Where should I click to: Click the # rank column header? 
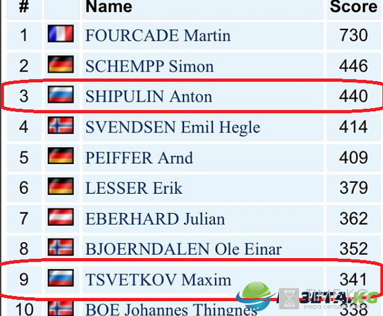(24, 8)
